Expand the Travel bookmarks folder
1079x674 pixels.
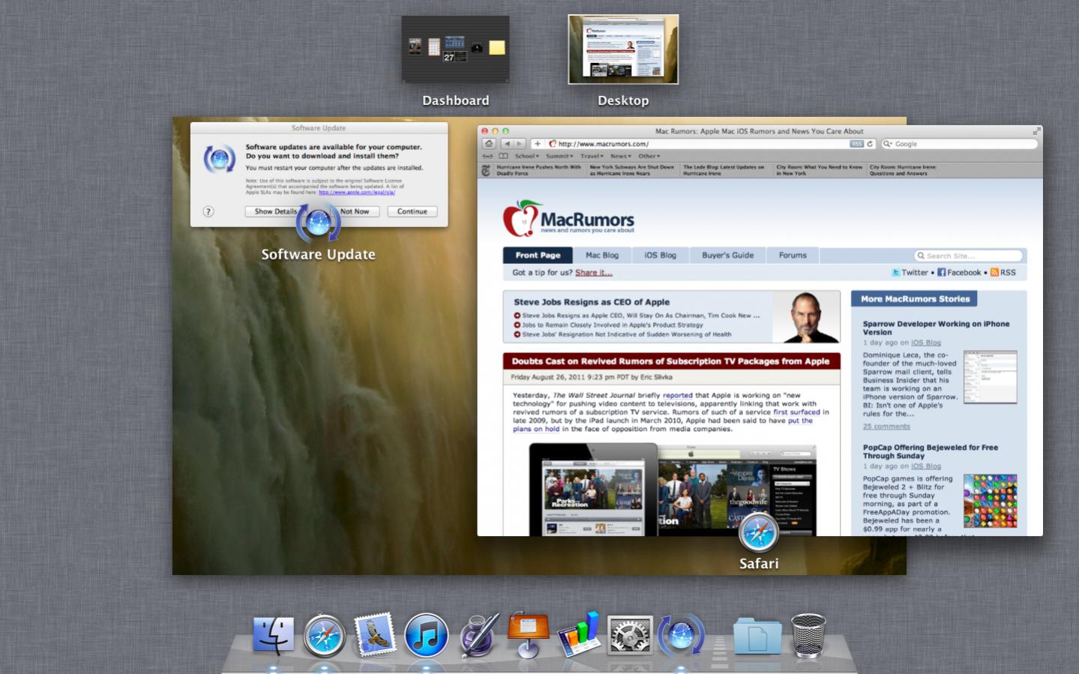coord(592,156)
